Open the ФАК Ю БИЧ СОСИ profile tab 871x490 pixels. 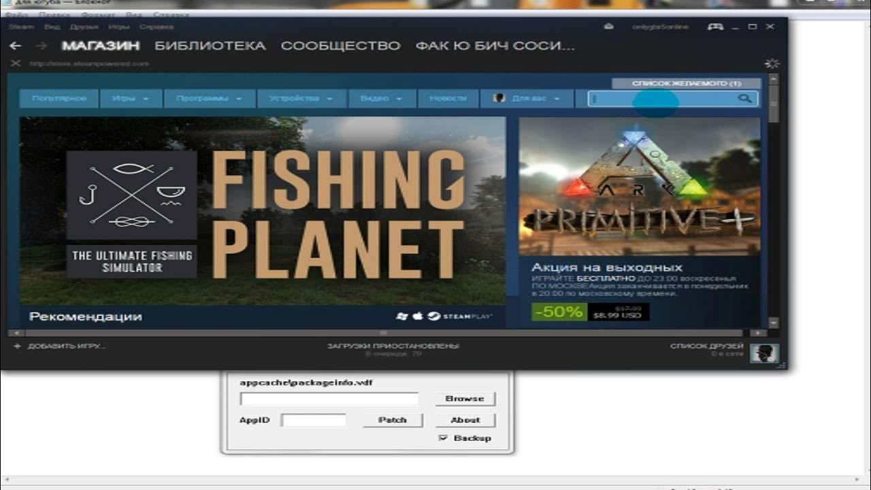[x=495, y=46]
